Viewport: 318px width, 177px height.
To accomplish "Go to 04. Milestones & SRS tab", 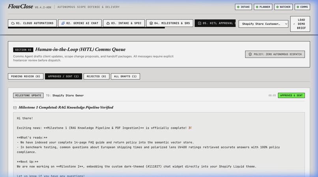I will pos(170,23).
